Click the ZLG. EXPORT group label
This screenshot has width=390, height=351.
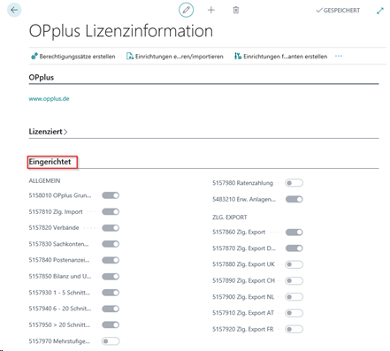230,217
